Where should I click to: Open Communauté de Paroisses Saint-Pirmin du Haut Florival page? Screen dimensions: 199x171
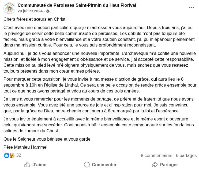[x=77, y=5]
